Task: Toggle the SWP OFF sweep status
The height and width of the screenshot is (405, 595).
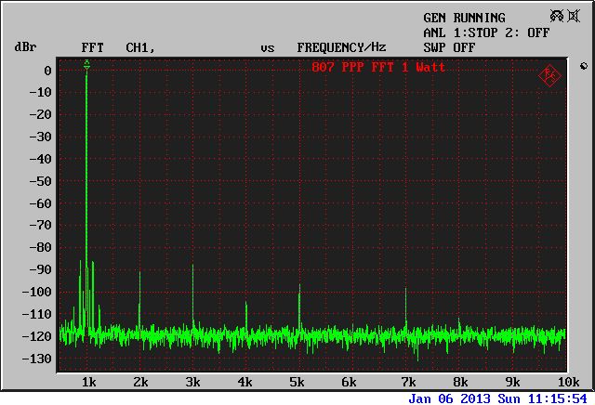Action: point(449,47)
